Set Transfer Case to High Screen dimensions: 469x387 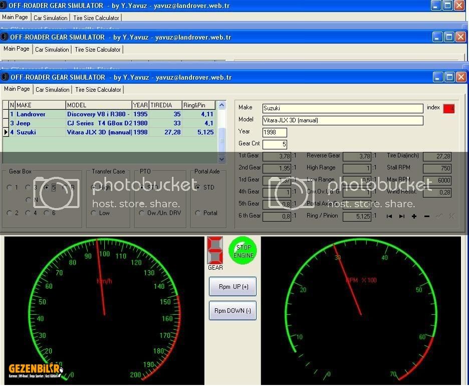[101, 187]
